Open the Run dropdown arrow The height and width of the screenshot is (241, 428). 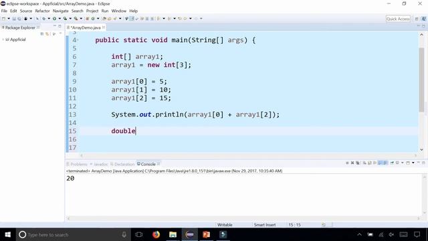pyautogui.click(x=60, y=19)
